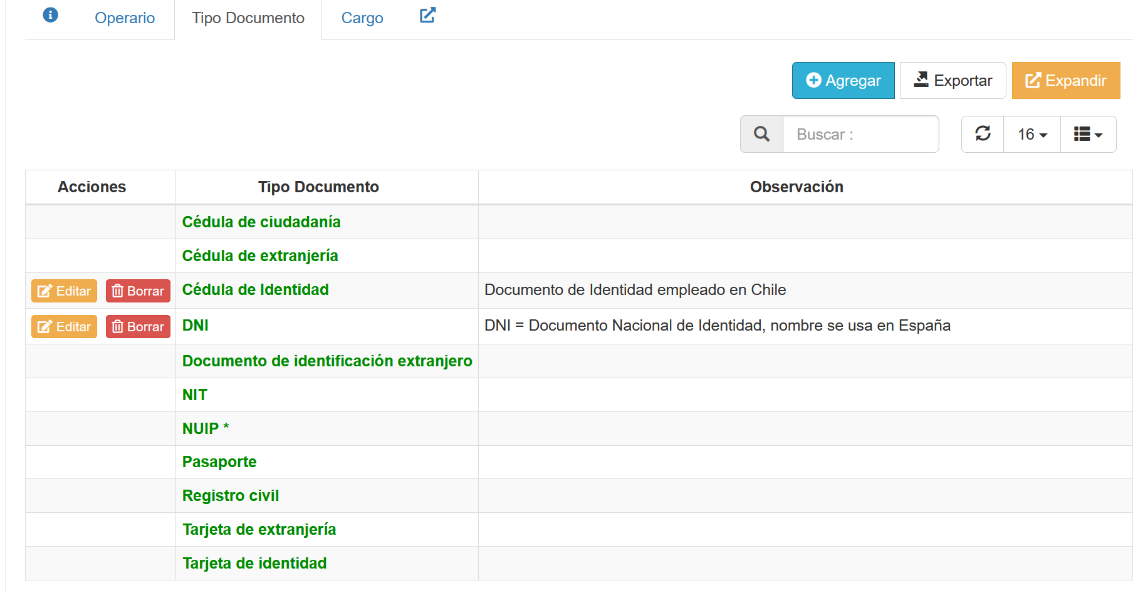
Task: Edit the DNI row
Action: [x=65, y=327]
